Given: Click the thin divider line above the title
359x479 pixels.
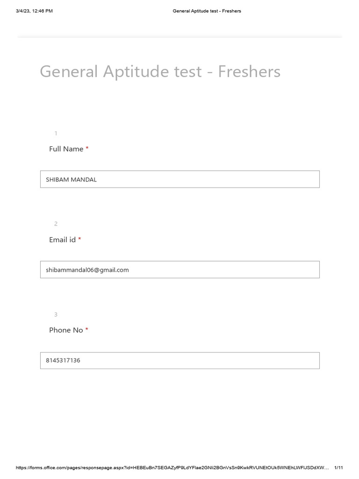Looking at the screenshot, I should (x=179, y=36).
